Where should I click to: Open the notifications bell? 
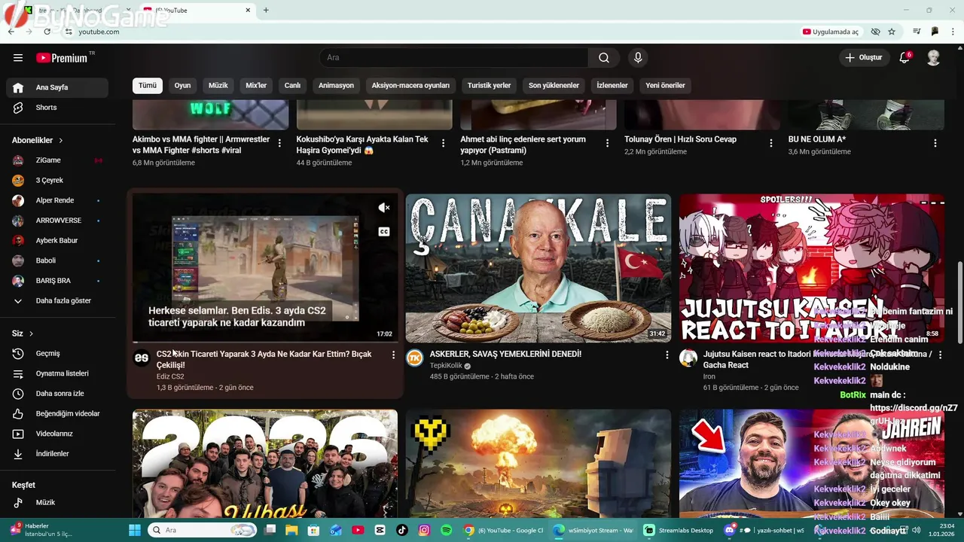pyautogui.click(x=905, y=58)
